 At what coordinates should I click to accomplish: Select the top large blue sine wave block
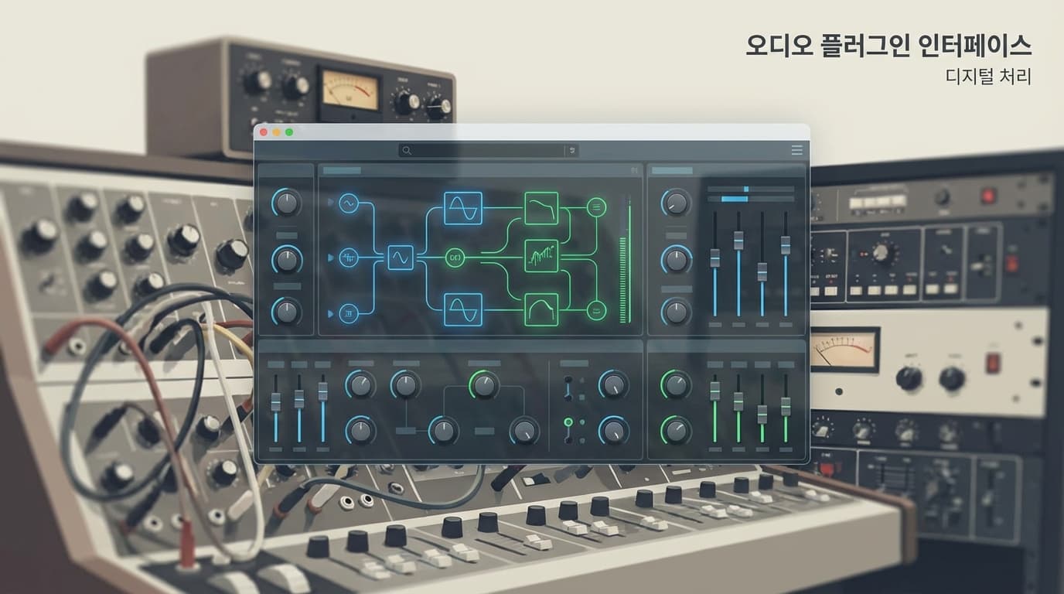pos(463,208)
